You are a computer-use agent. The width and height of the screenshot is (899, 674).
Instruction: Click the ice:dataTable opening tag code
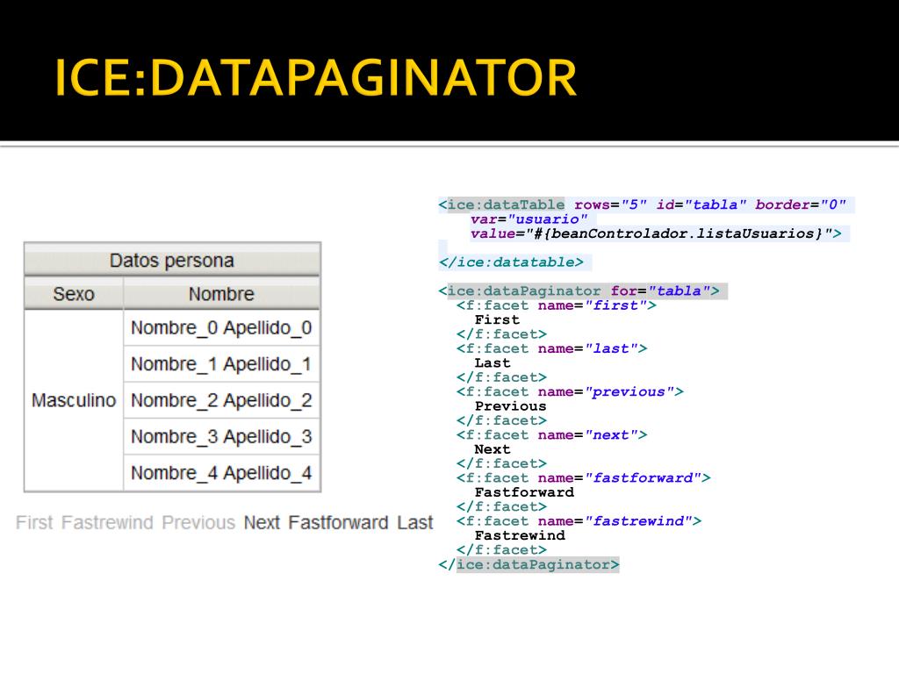[642, 204]
